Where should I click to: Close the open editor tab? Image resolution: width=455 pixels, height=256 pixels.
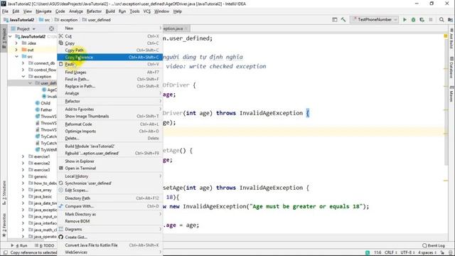click(x=186, y=28)
